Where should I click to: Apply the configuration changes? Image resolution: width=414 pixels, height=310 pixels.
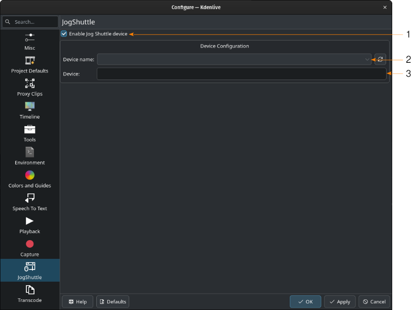(340, 301)
